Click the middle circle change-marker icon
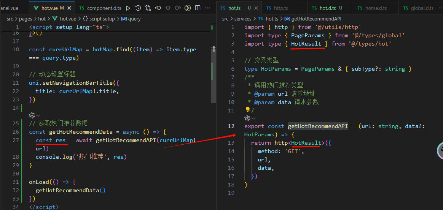 coord(168,8)
